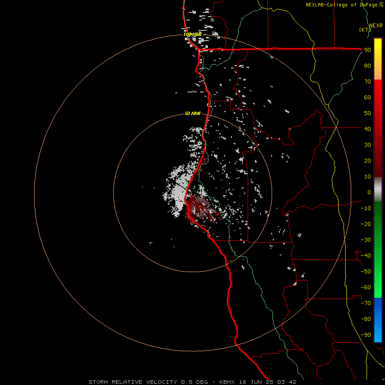This screenshot has width=385, height=385.
Task: Click the bright red segment of the color bar
Action: 378,103
